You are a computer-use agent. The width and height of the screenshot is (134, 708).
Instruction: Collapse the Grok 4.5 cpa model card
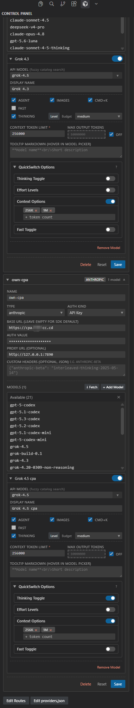point(11,478)
